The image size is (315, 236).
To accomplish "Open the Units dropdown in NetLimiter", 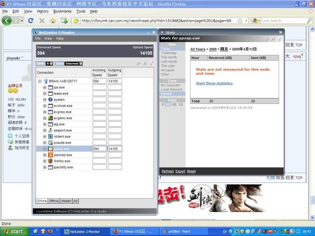I will [49, 63].
